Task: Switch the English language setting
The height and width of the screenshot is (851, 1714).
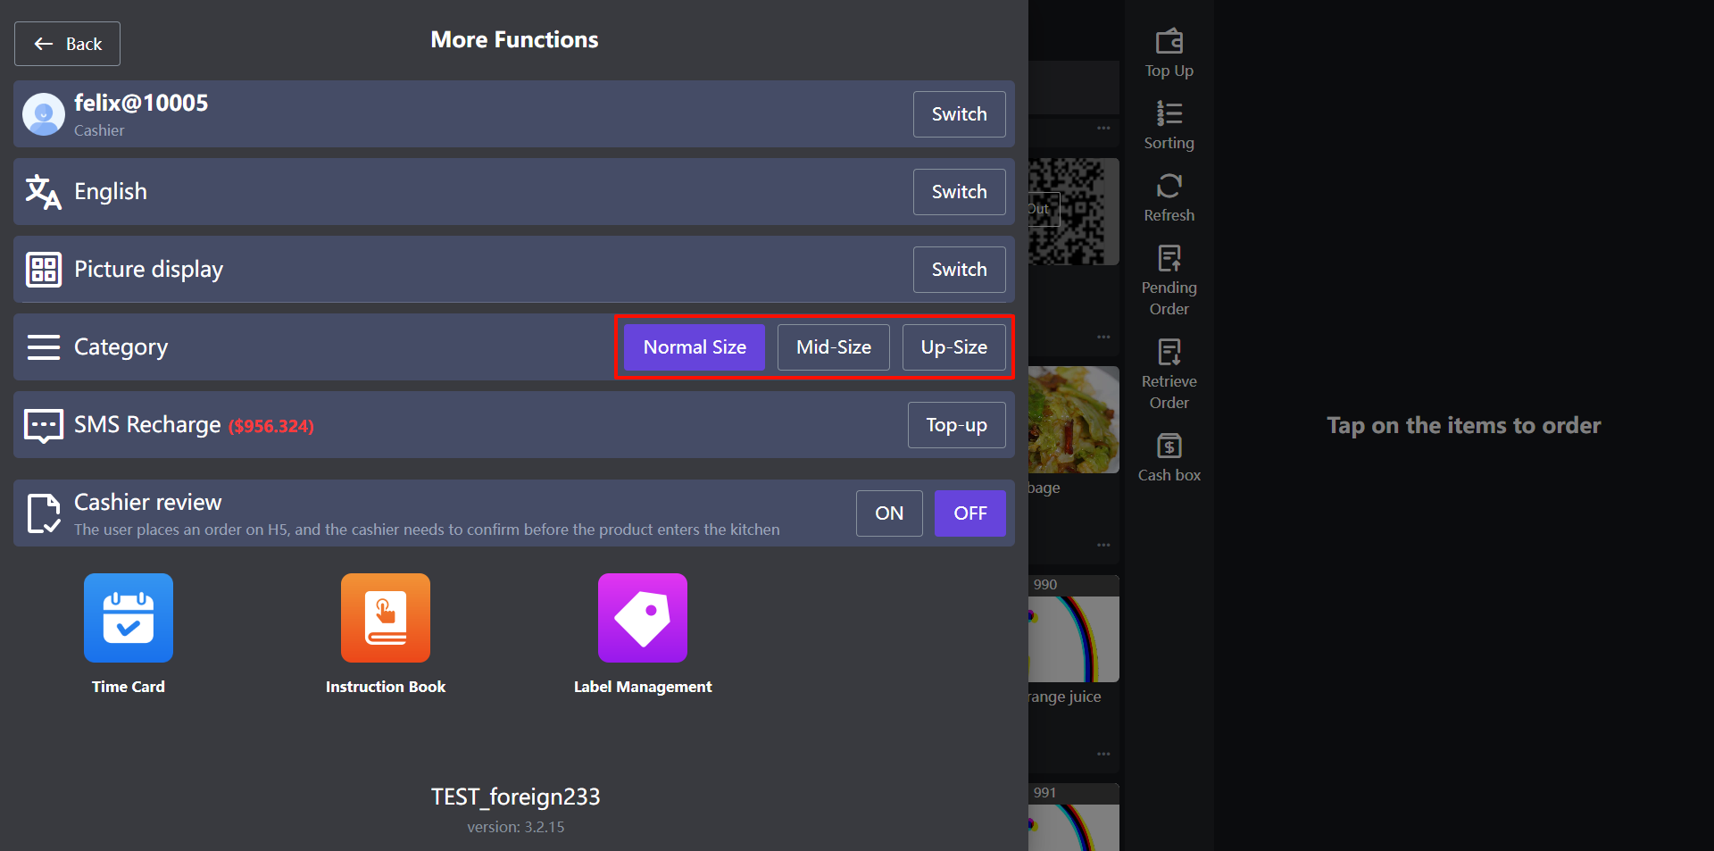Action: coord(959,192)
